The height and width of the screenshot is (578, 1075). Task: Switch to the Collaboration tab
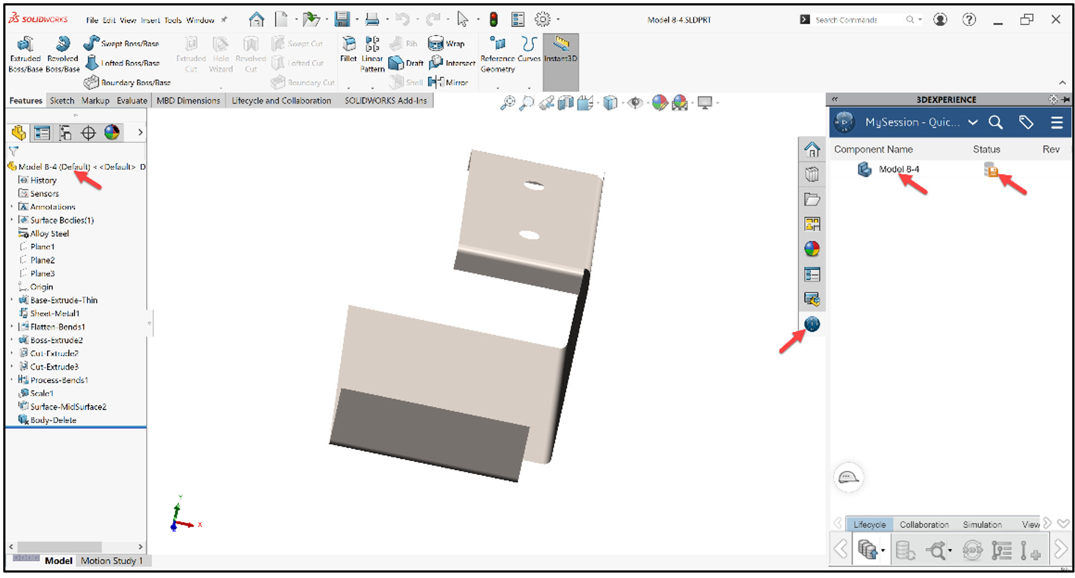pos(924,524)
